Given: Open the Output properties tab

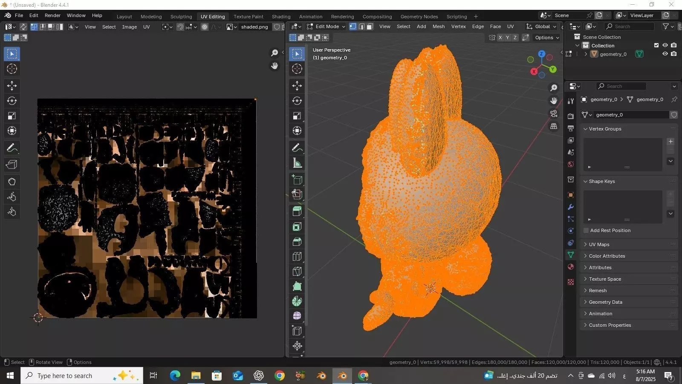Looking at the screenshot, I should (x=571, y=128).
